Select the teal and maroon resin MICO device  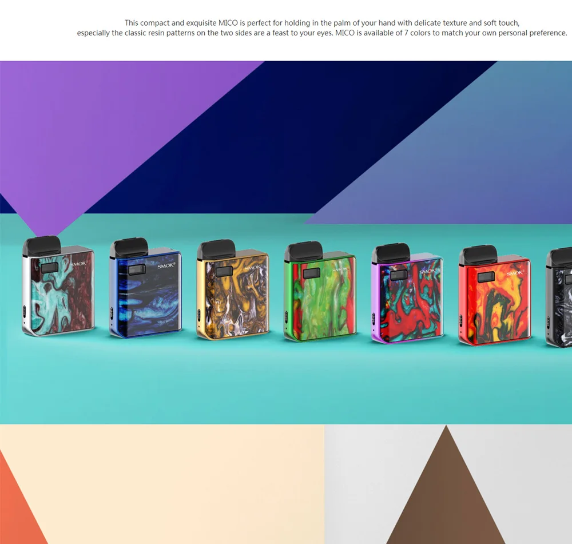(x=58, y=285)
